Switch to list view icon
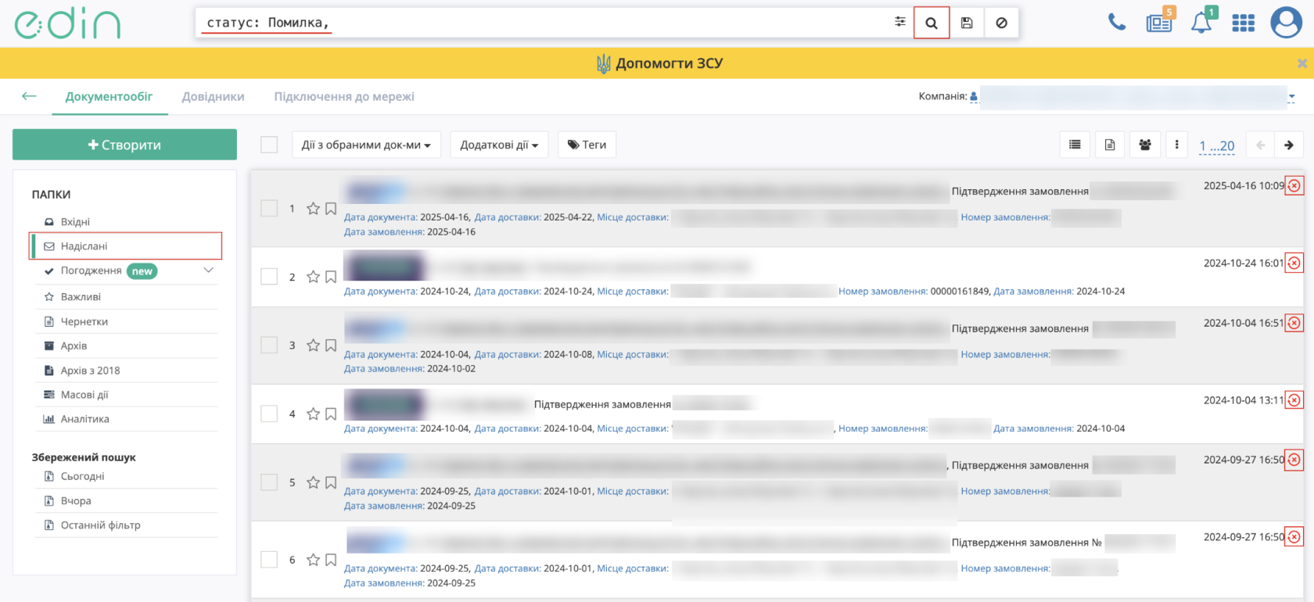 pyautogui.click(x=1075, y=145)
